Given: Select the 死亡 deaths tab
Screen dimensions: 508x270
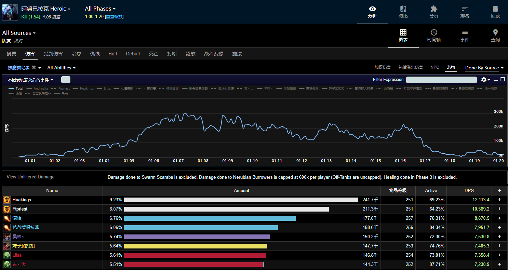Looking at the screenshot, I should tap(153, 54).
